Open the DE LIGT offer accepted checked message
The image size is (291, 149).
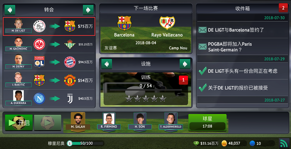click(x=242, y=88)
